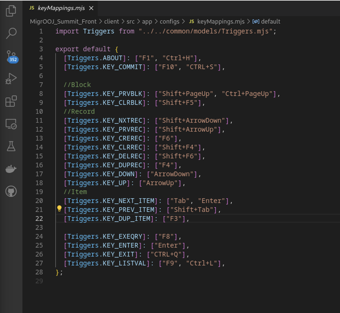Click the "CTRL+Q" string on line 26
This screenshot has width=340, height=313.
(x=166, y=254)
